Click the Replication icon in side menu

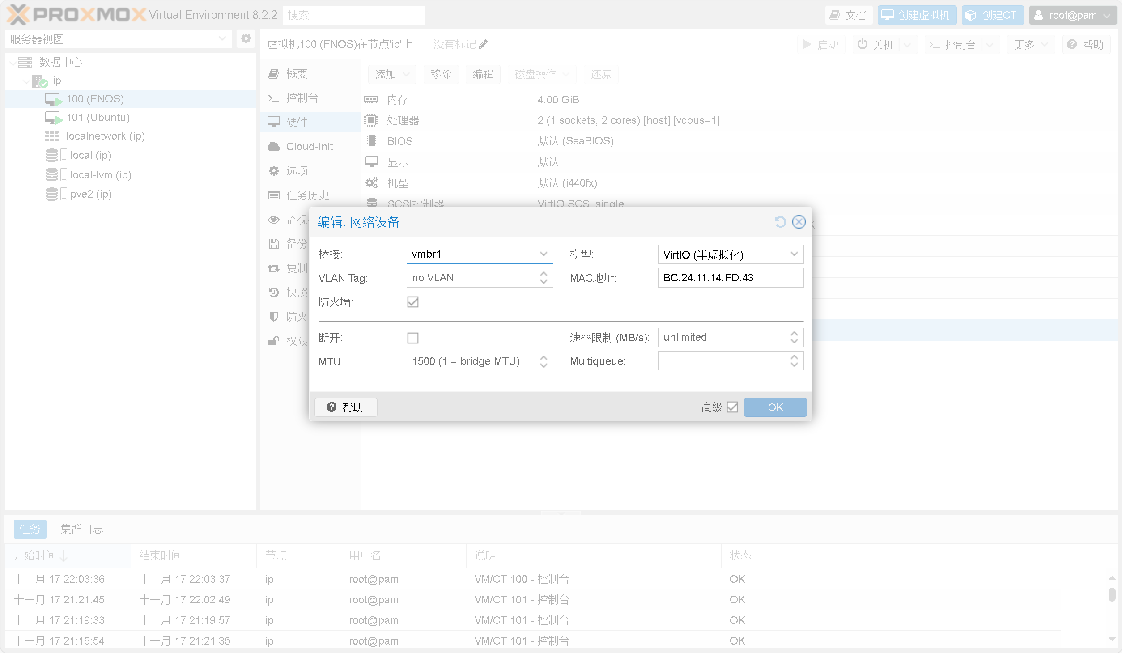[x=274, y=268]
